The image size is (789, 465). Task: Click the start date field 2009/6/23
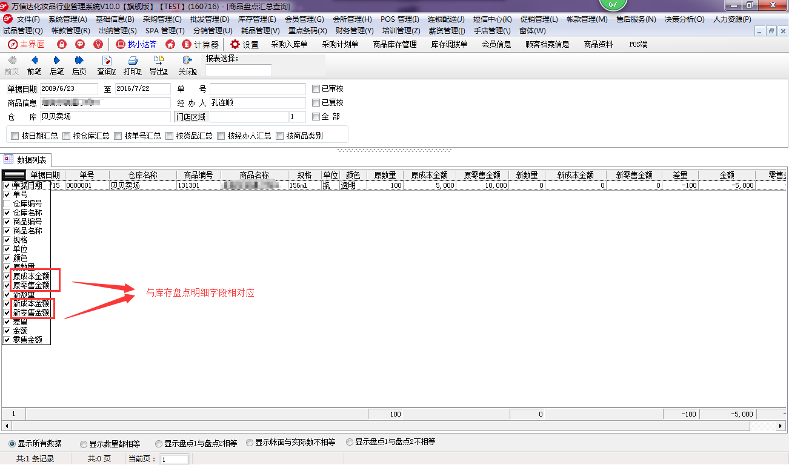(x=68, y=89)
